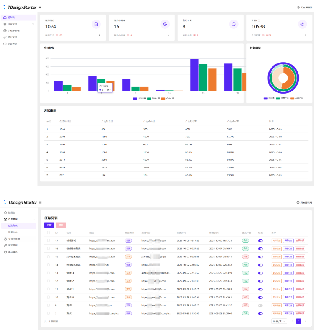Click the check-circle icon in 在用小程序 card

coord(165,24)
